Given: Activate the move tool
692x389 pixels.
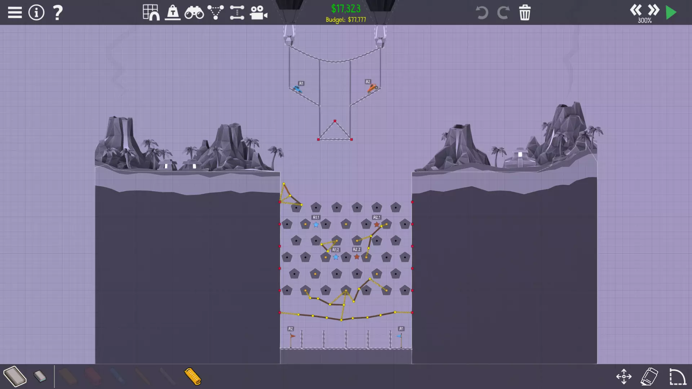Looking at the screenshot, I should tap(624, 377).
